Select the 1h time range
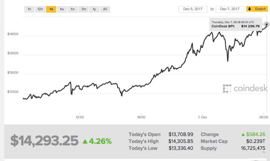Image resolution: width=270 pixels, height=161 pixels. click(x=29, y=9)
